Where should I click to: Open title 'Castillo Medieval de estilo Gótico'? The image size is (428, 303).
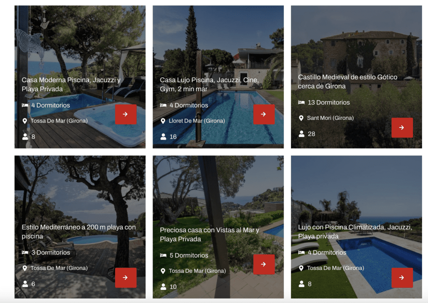(347, 81)
